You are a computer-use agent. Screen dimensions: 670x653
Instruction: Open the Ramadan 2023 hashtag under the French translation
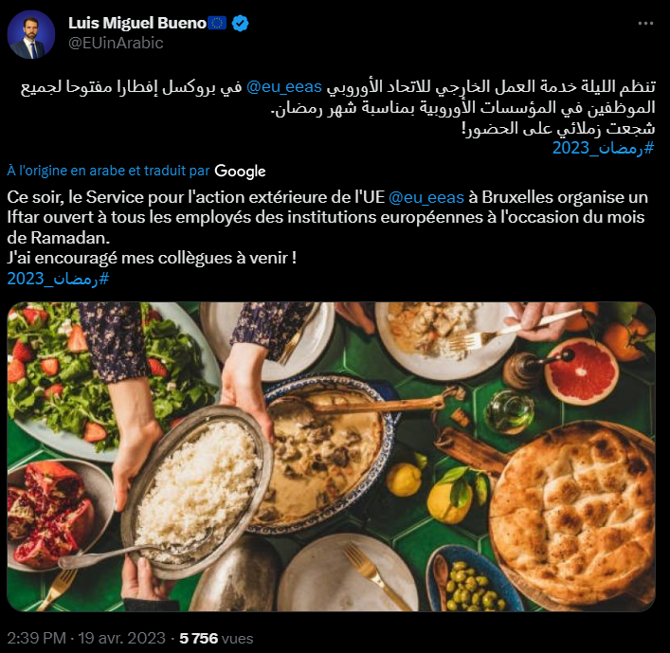click(58, 279)
